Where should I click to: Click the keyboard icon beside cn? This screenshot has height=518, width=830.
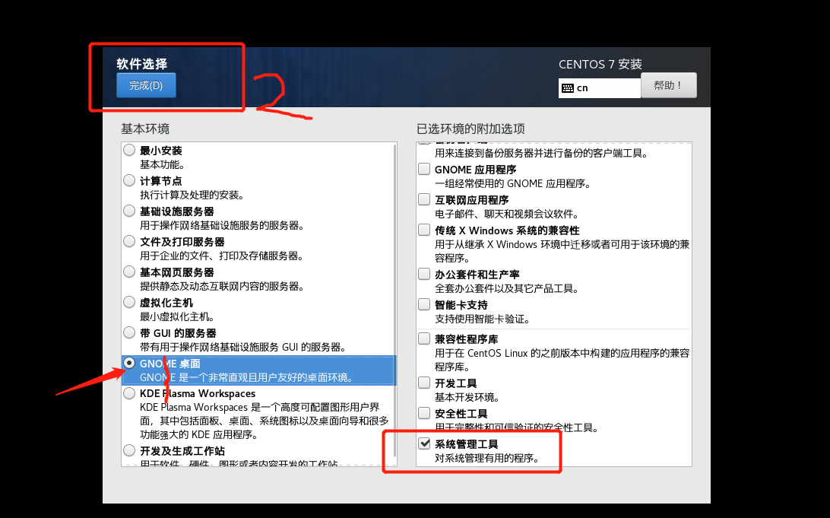pyautogui.click(x=568, y=88)
